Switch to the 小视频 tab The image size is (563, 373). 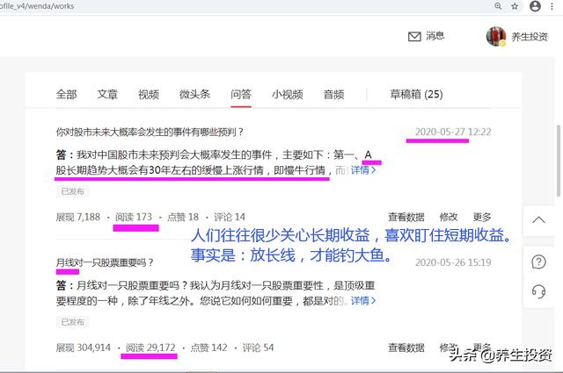[288, 95]
